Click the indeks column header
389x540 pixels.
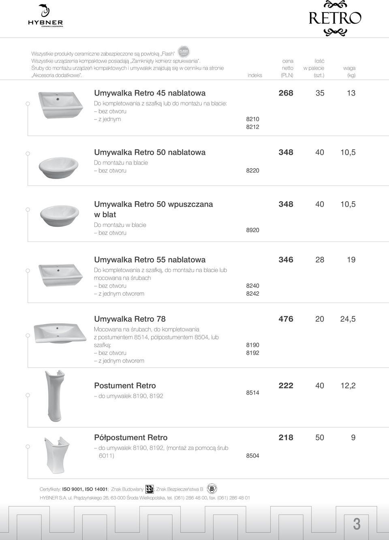pyautogui.click(x=254, y=75)
